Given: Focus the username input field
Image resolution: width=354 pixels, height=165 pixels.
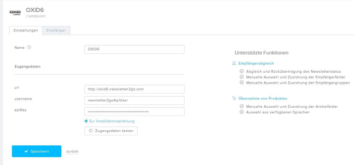Looking at the screenshot, I should tap(134, 100).
